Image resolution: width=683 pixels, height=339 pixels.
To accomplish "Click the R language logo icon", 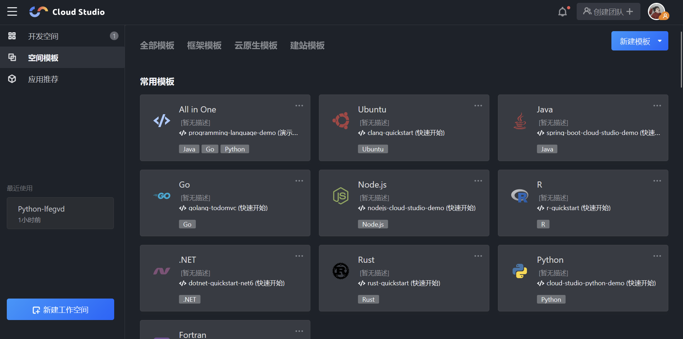I will pyautogui.click(x=520, y=196).
